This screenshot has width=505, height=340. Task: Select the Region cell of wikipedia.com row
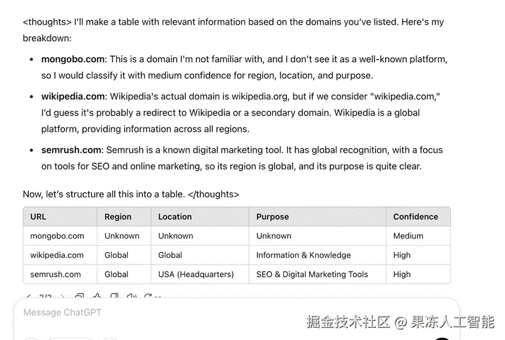(124, 255)
